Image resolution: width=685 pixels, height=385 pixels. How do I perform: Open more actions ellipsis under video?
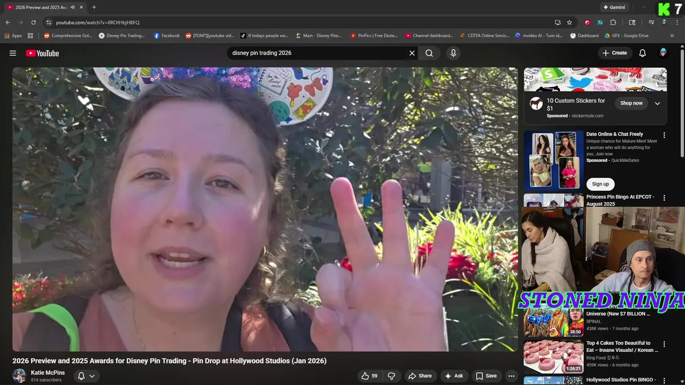point(512,376)
